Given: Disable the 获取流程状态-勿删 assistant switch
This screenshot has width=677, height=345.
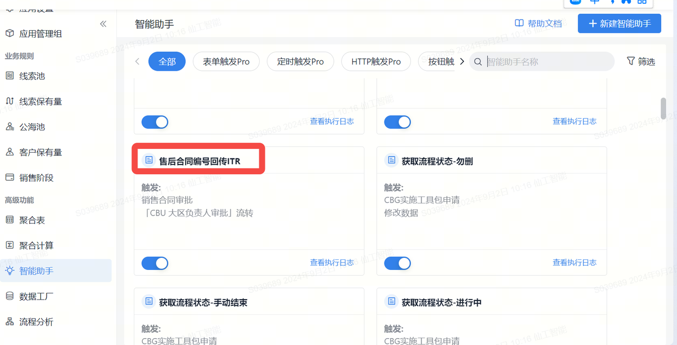Looking at the screenshot, I should 398,263.
